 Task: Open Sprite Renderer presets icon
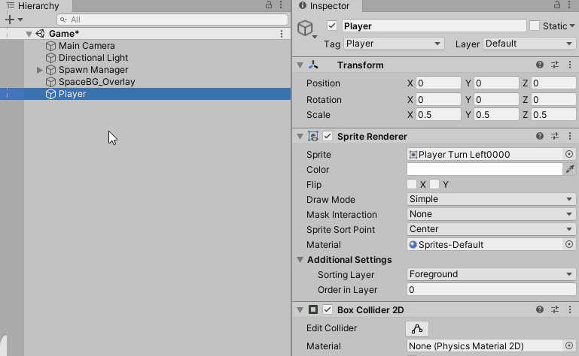pos(555,137)
